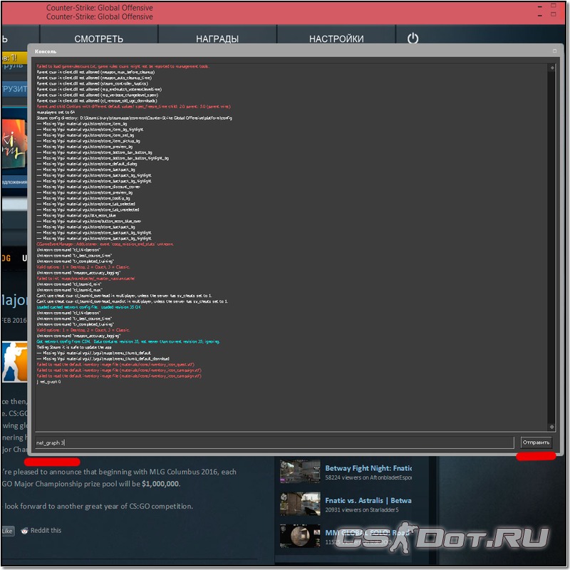Click the Консоль title bar label
The width and height of the screenshot is (570, 570).
tap(46, 51)
